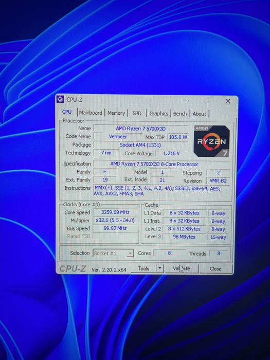Open the About tab
270x360 pixels.
point(200,114)
